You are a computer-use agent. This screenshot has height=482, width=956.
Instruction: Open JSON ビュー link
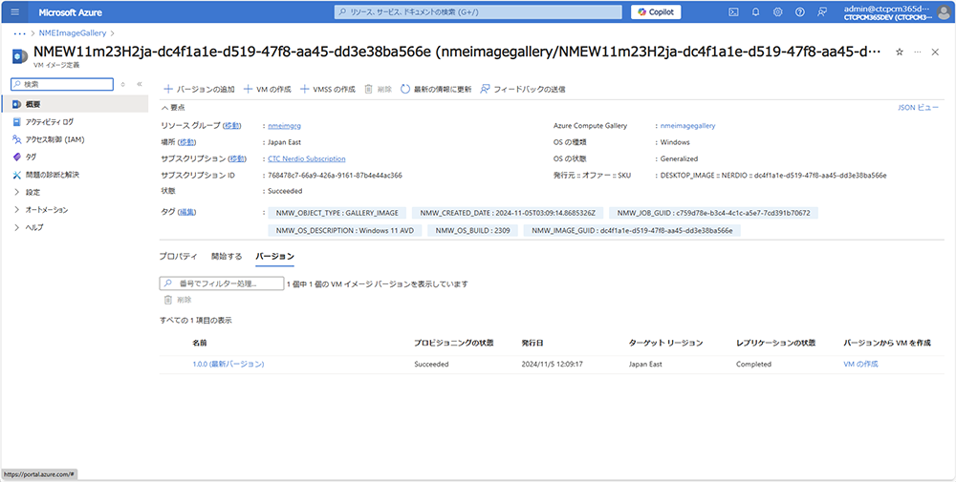pyautogui.click(x=918, y=108)
